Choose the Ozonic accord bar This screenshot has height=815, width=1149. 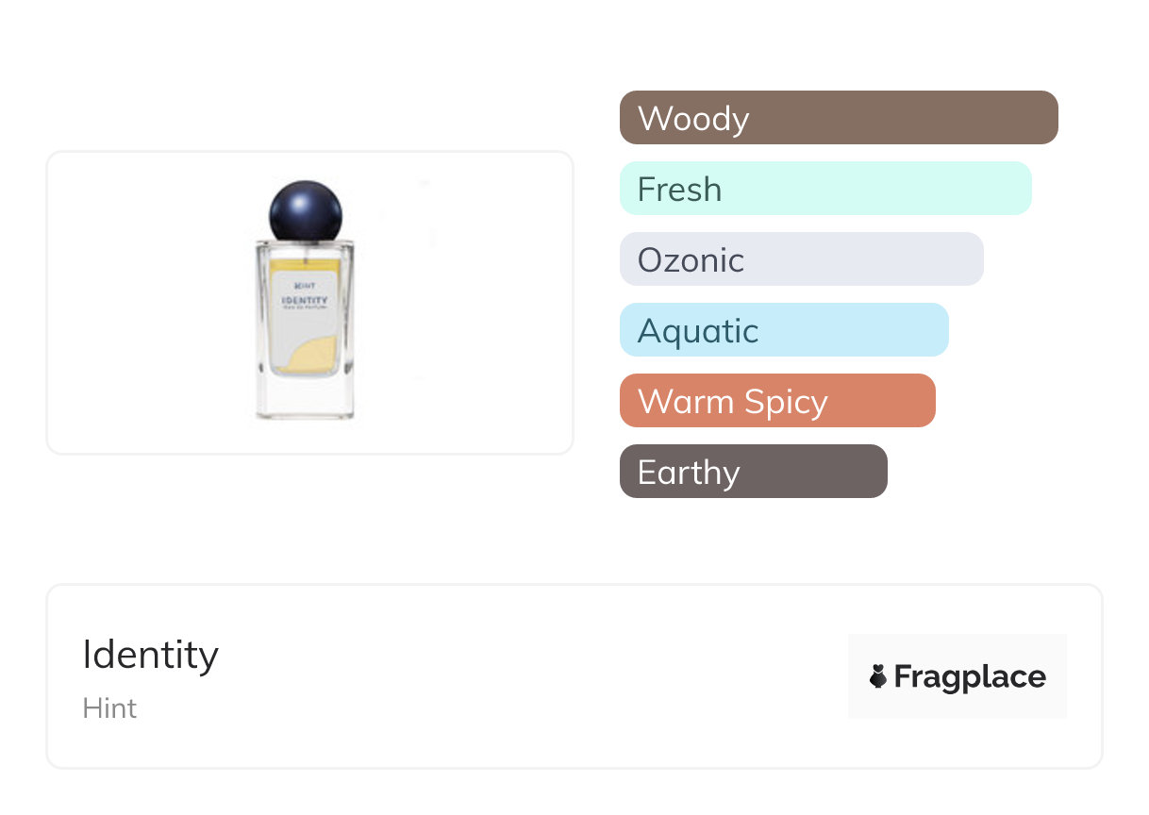[801, 259]
